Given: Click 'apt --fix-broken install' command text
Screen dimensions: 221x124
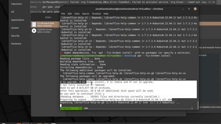Looking at the screenshot, I should pyautogui.click(x=154, y=56).
